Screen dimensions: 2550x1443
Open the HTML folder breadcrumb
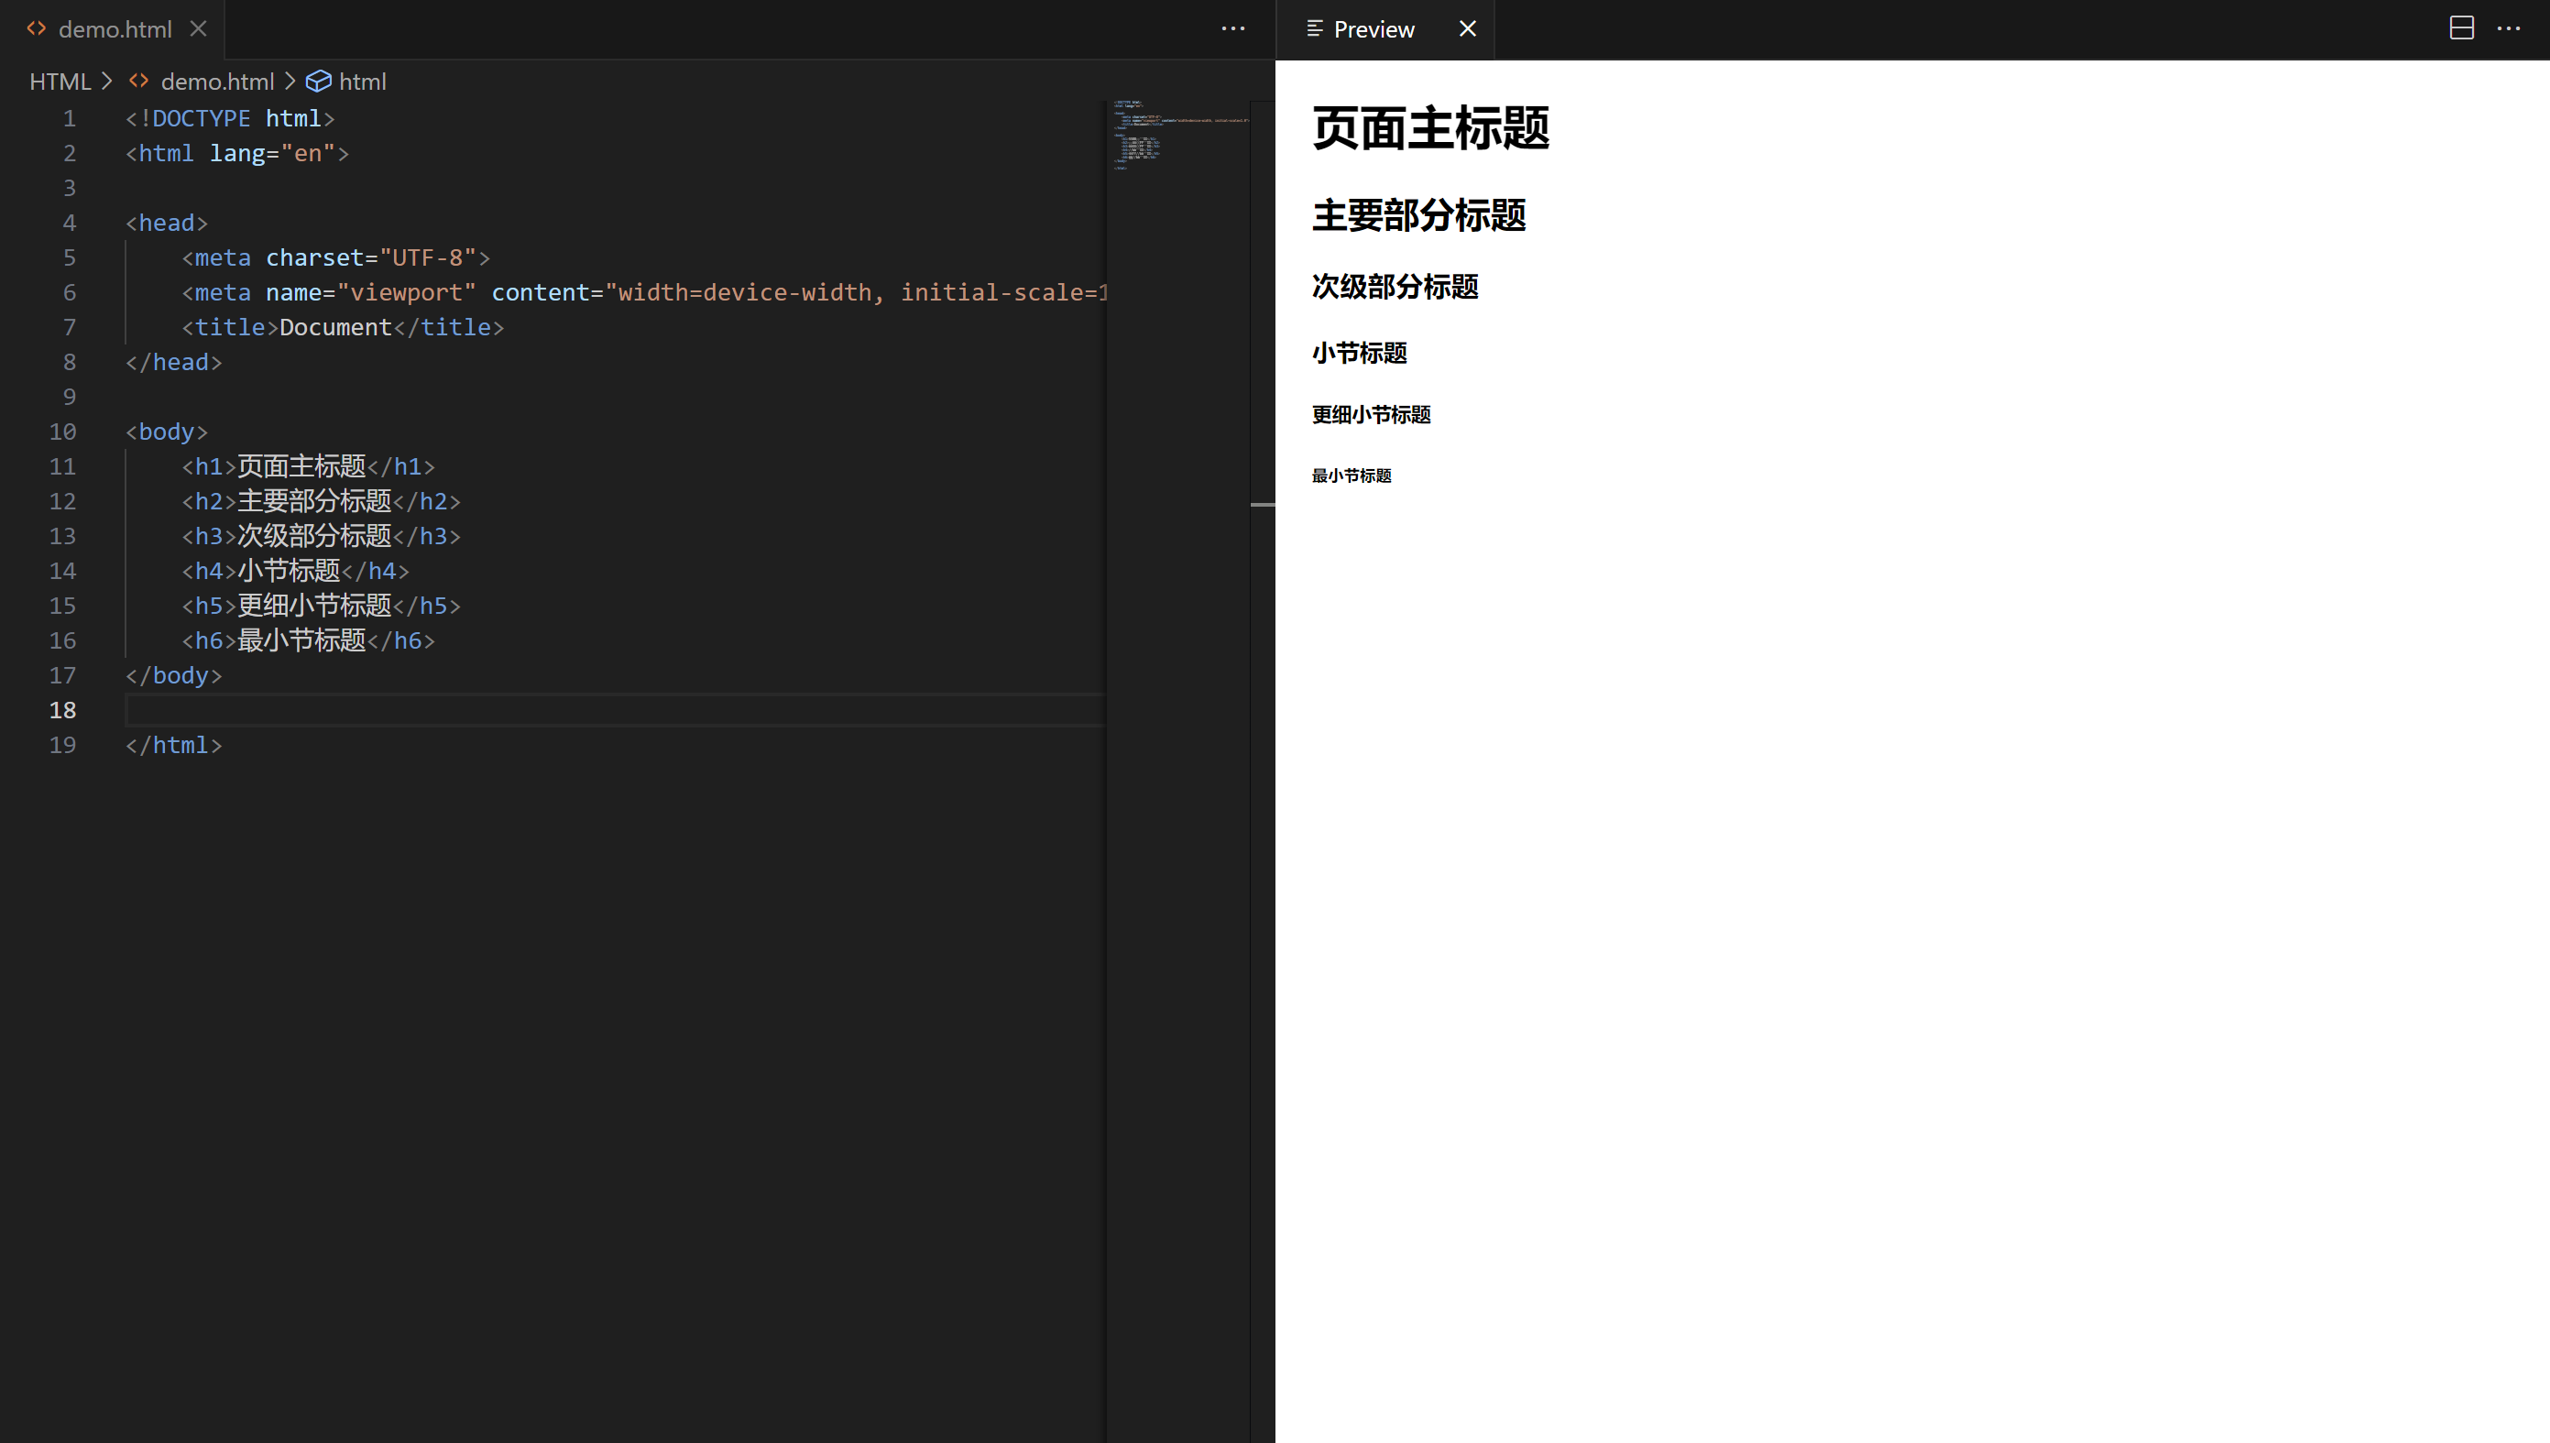click(x=60, y=82)
